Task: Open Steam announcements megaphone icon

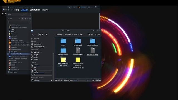Action: coord(70,7)
